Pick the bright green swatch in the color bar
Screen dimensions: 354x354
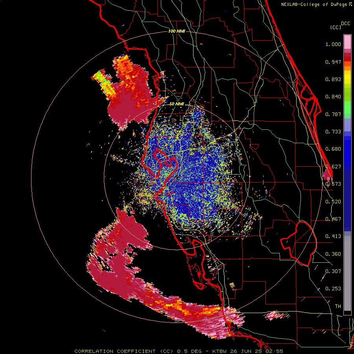[x=347, y=107]
